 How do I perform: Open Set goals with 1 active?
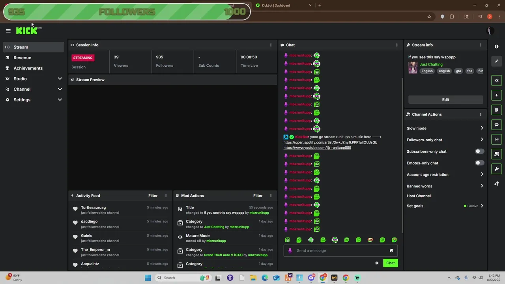(x=445, y=206)
